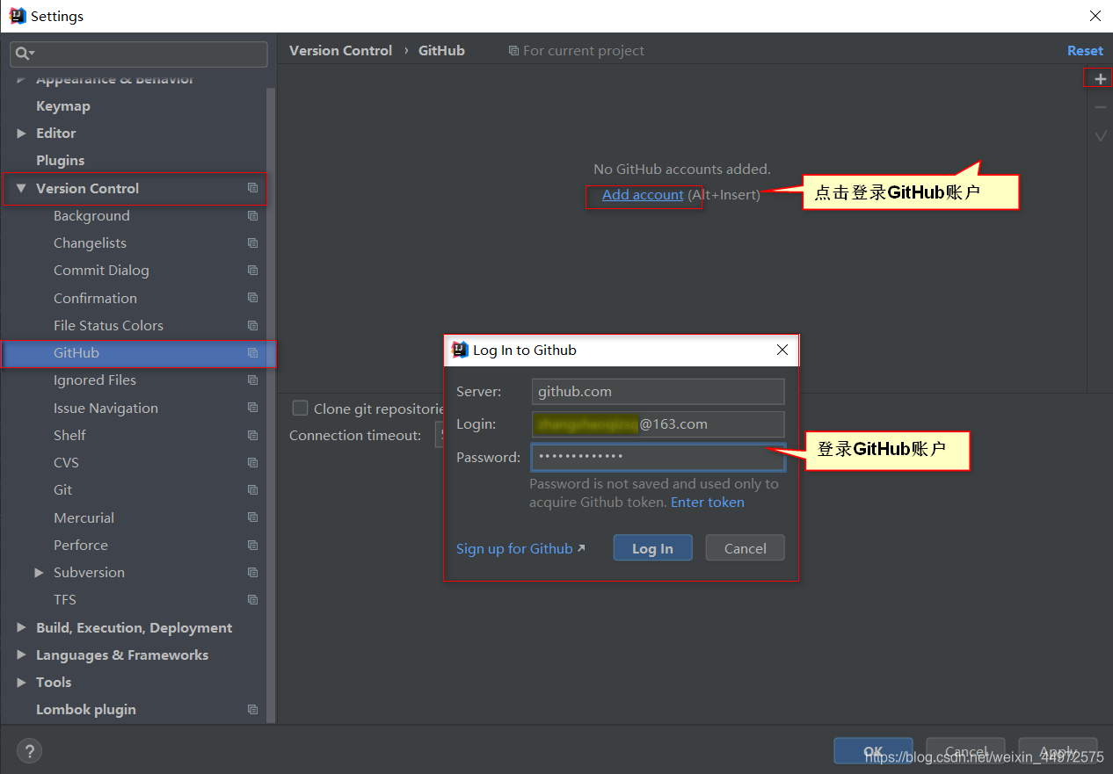This screenshot has height=774, width=1113.
Task: Select the CVS settings entry
Action: click(66, 462)
